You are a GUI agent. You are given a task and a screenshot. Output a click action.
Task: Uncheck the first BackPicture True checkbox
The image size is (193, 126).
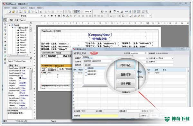(x=20, y=71)
